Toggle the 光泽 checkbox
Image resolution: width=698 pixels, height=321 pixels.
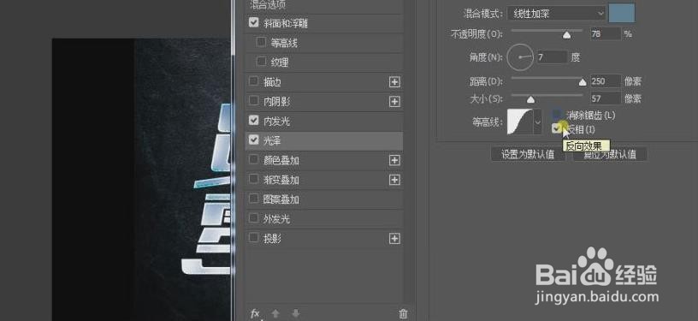point(254,140)
